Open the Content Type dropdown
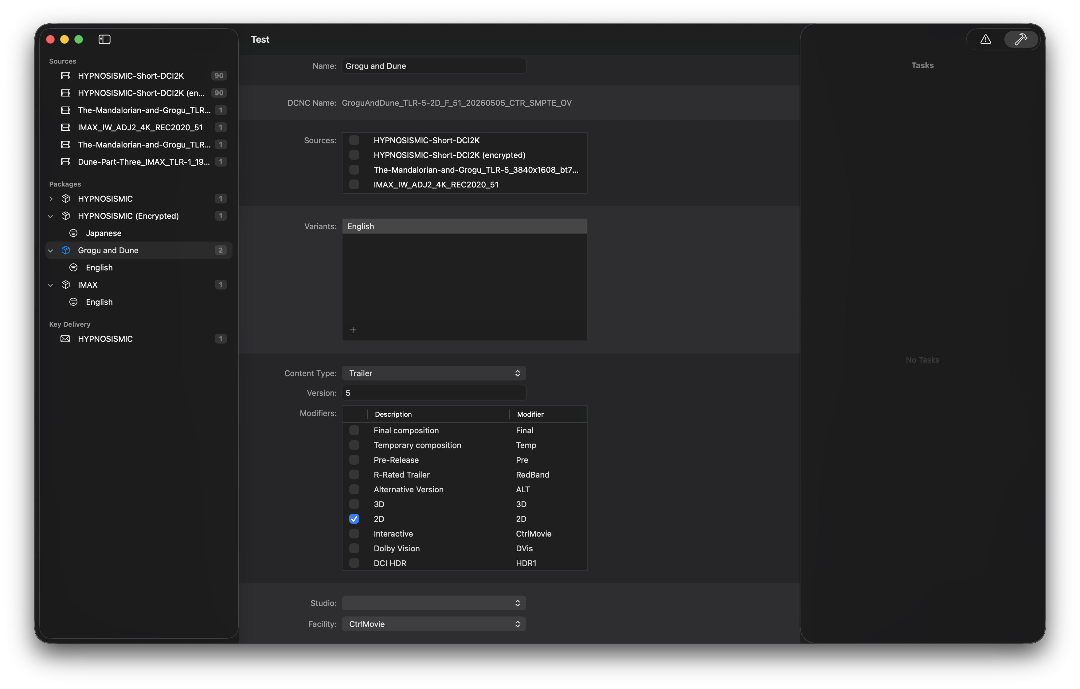 (x=434, y=373)
